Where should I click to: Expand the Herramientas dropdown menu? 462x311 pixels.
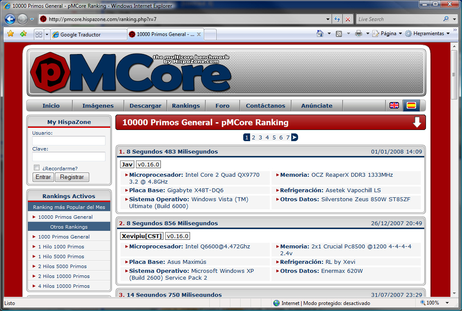[x=428, y=33]
